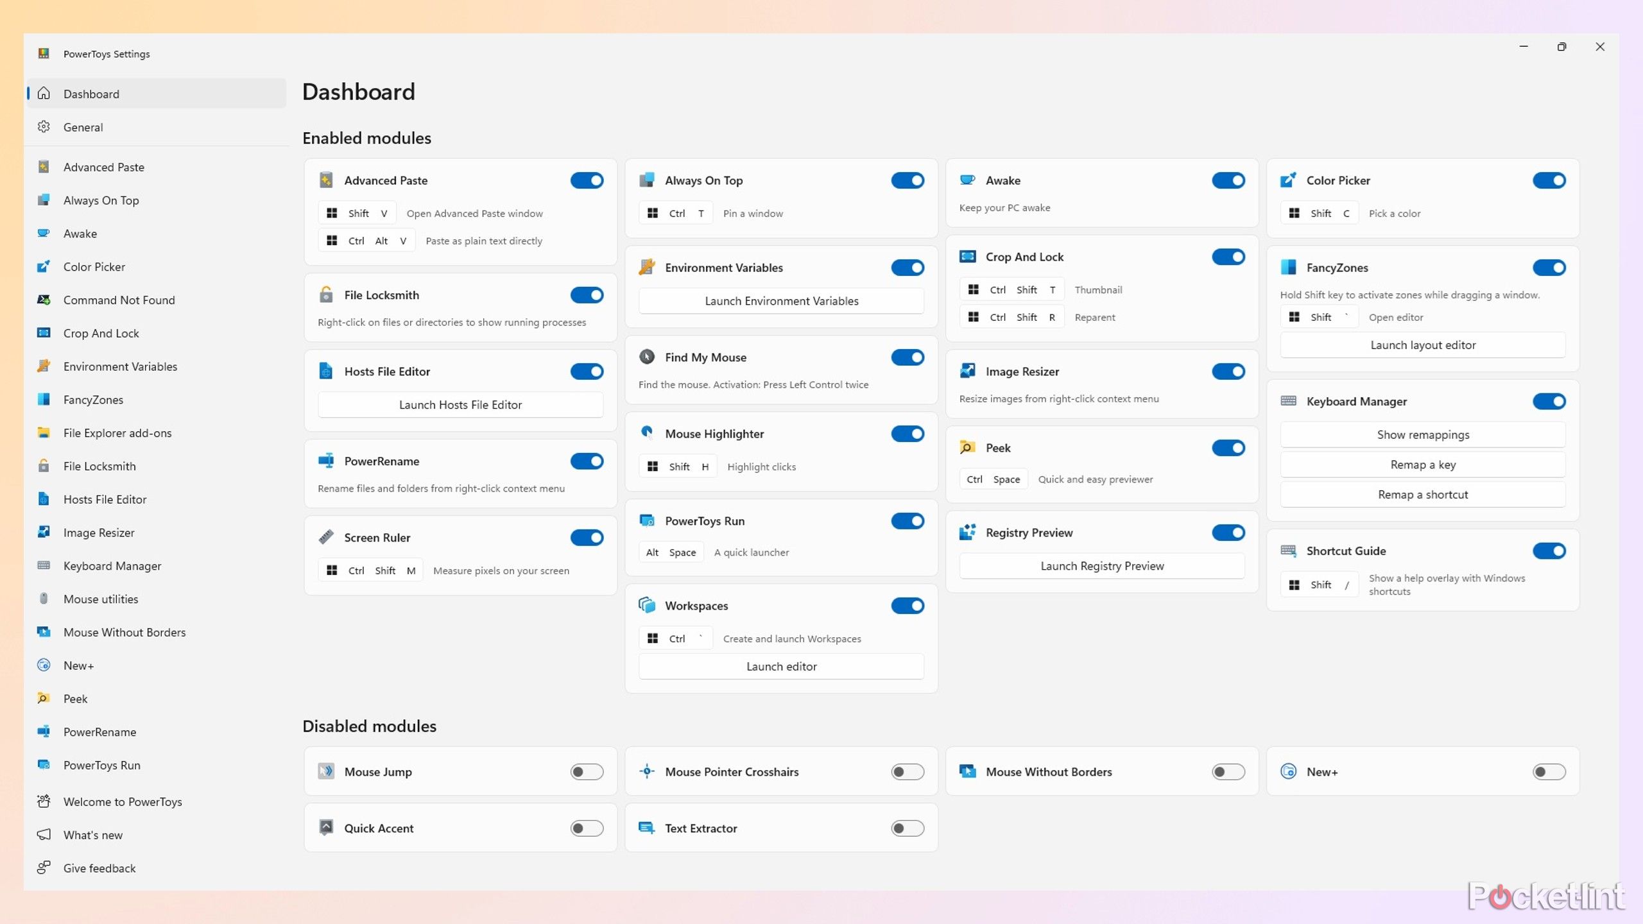Click Launch layout editor button
This screenshot has width=1643, height=924.
[x=1423, y=345]
